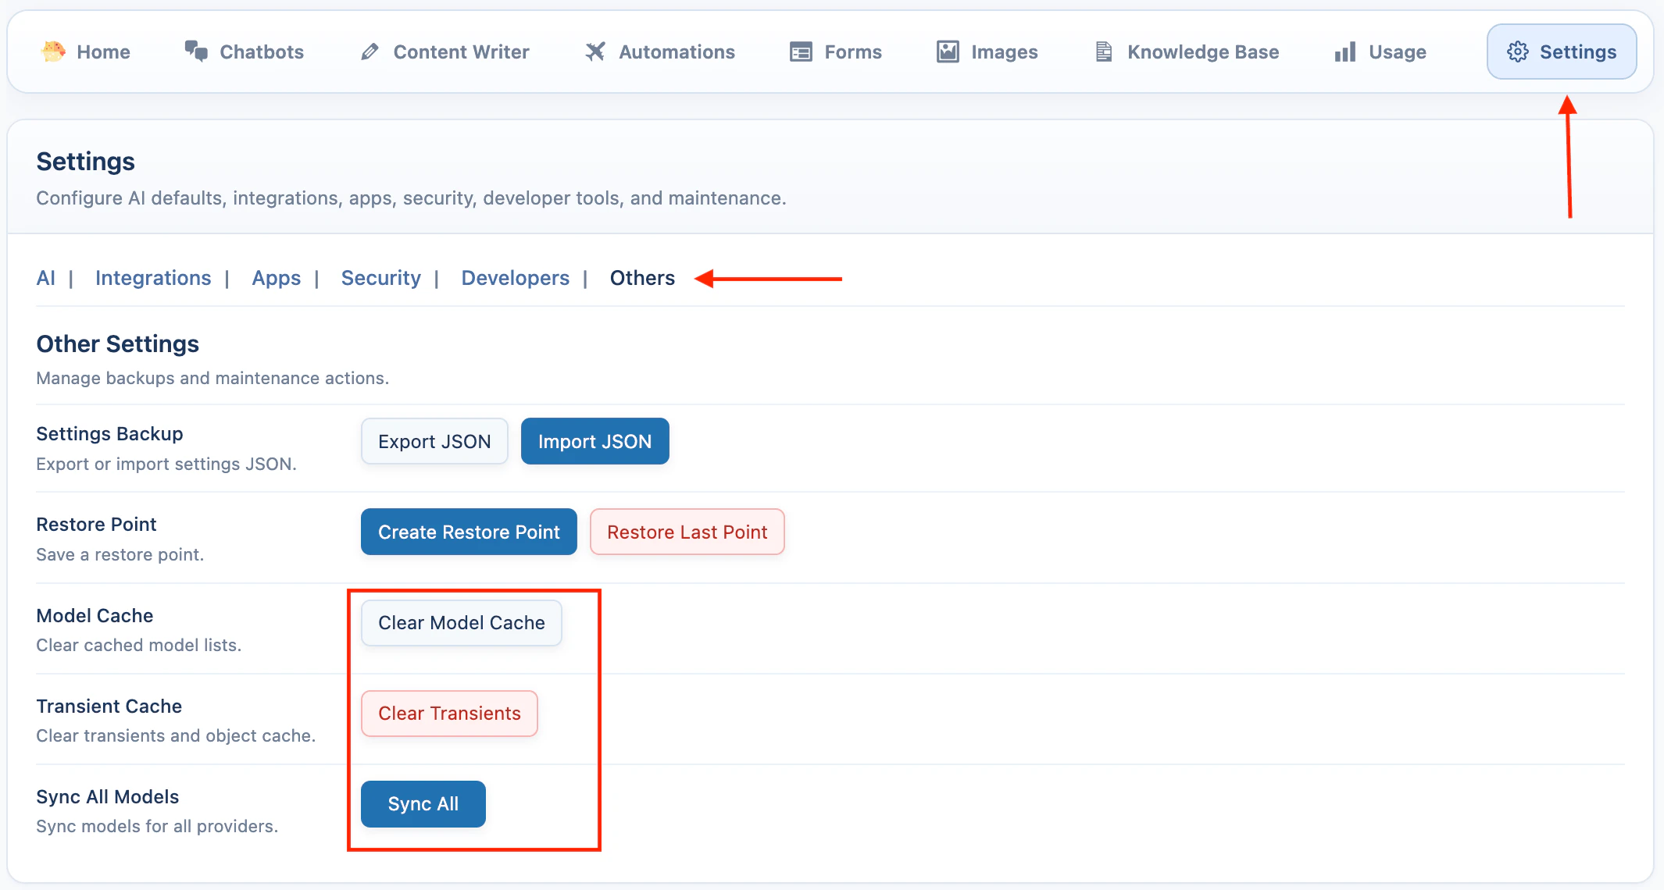Open the Others settings tab
1664x890 pixels.
642,278
